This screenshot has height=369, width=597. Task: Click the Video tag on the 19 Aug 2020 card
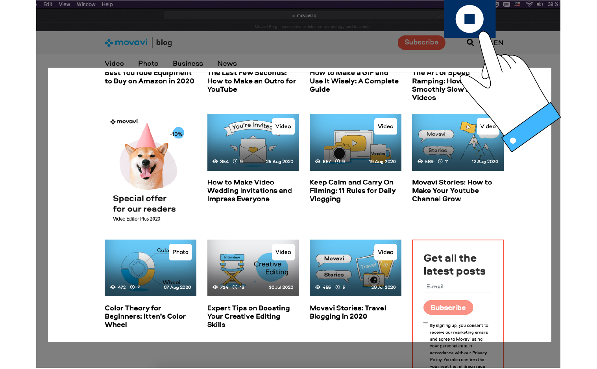tap(386, 126)
